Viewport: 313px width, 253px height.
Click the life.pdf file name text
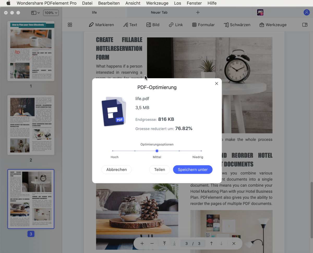pos(142,99)
